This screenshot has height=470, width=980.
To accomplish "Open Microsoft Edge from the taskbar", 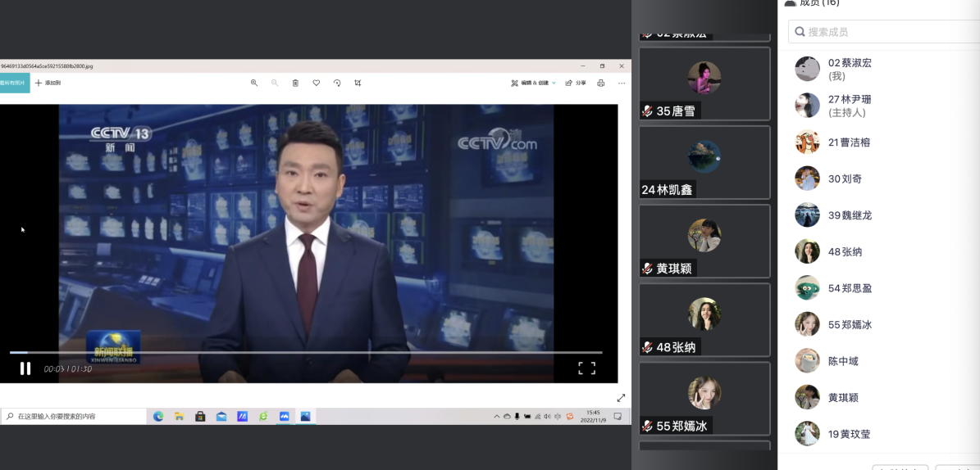I will pos(158,416).
